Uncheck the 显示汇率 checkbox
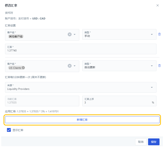 [9, 130]
